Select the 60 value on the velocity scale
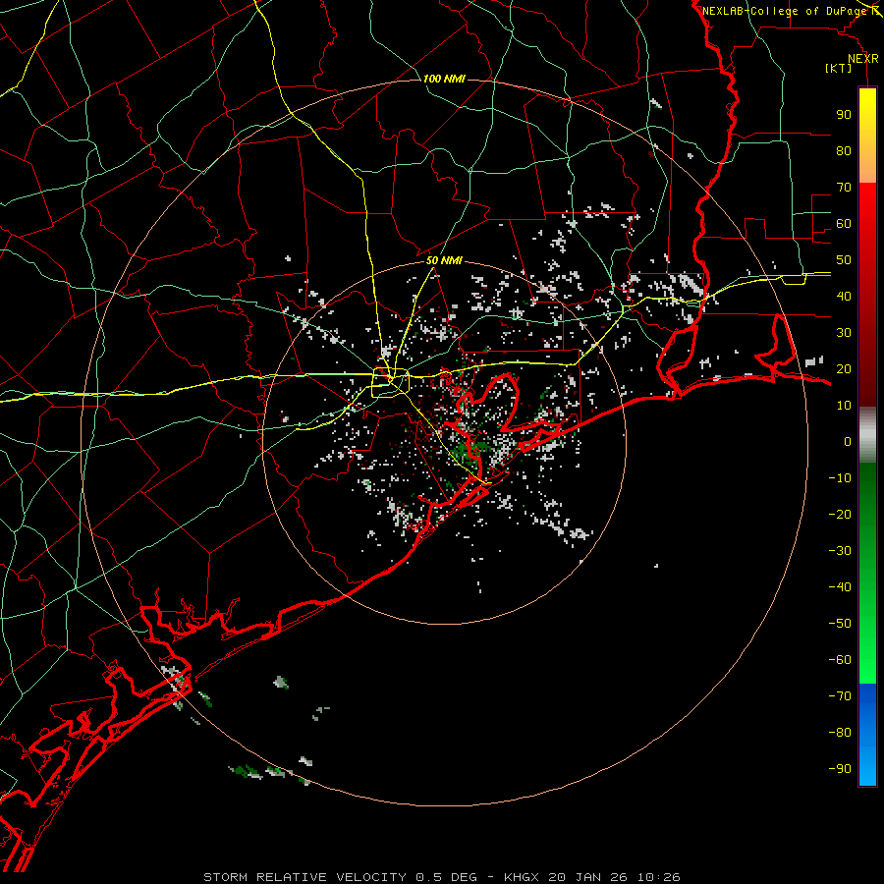Screen dimensions: 884x884 [844, 224]
